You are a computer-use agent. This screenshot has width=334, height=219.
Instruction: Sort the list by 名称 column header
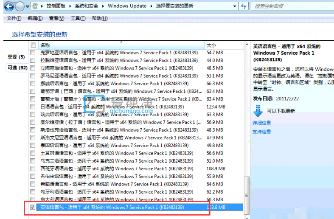coord(121,45)
